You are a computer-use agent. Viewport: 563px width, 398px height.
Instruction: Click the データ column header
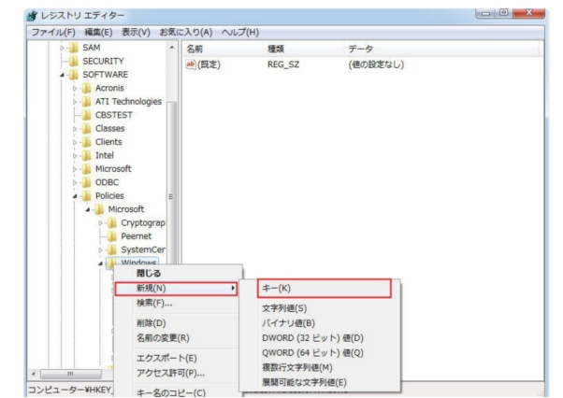click(442, 49)
